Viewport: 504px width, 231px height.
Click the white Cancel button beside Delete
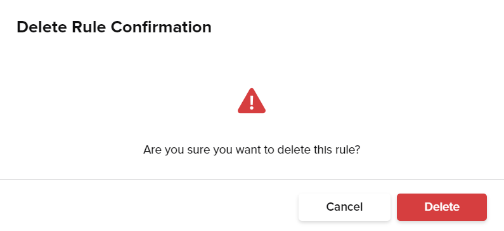click(344, 207)
